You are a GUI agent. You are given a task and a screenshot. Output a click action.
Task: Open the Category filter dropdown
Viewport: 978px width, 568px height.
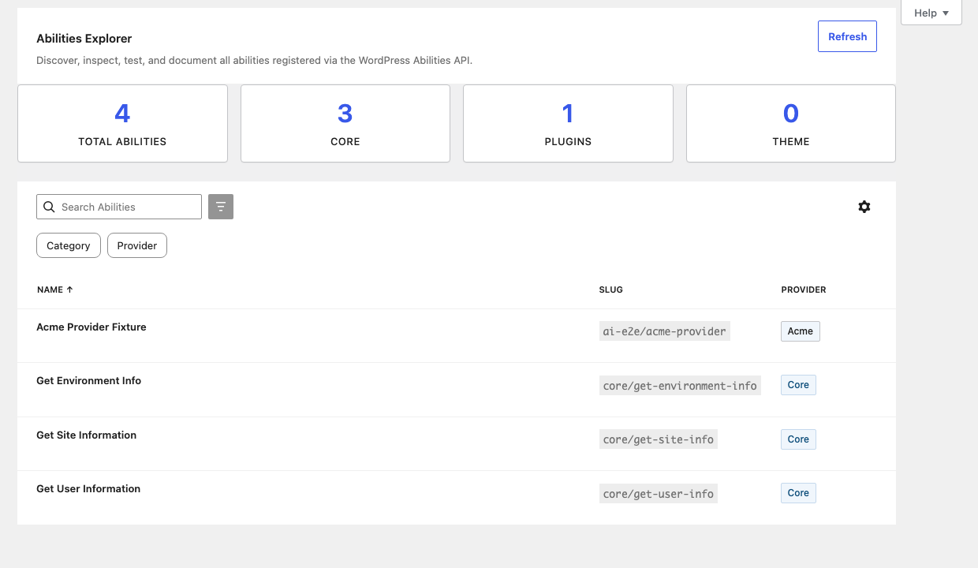click(69, 245)
